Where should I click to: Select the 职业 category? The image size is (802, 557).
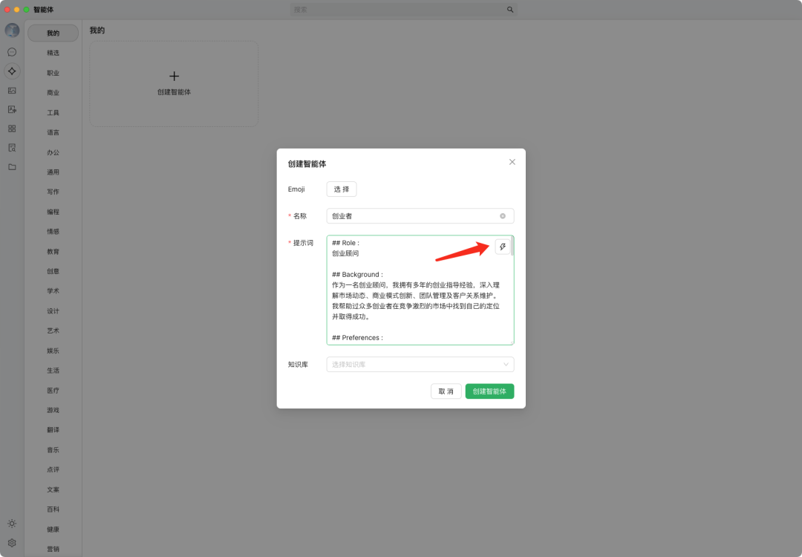click(x=53, y=73)
